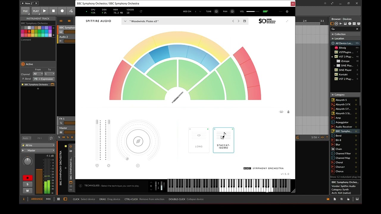Open the plugin settings gear icon
This screenshot has width=381, height=214.
click(x=287, y=12)
